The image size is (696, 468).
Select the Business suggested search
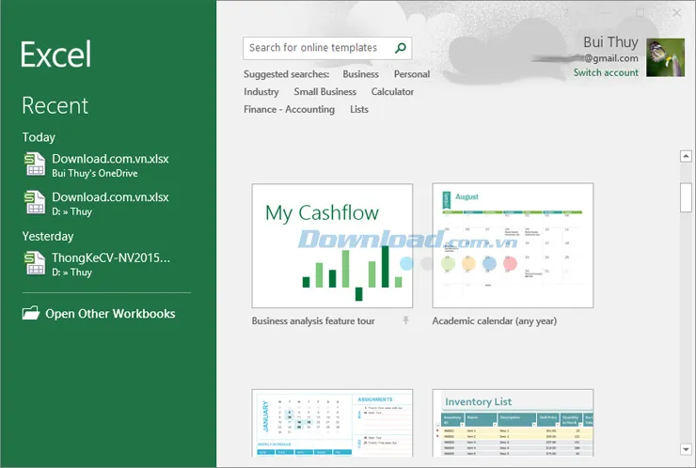[x=360, y=74]
